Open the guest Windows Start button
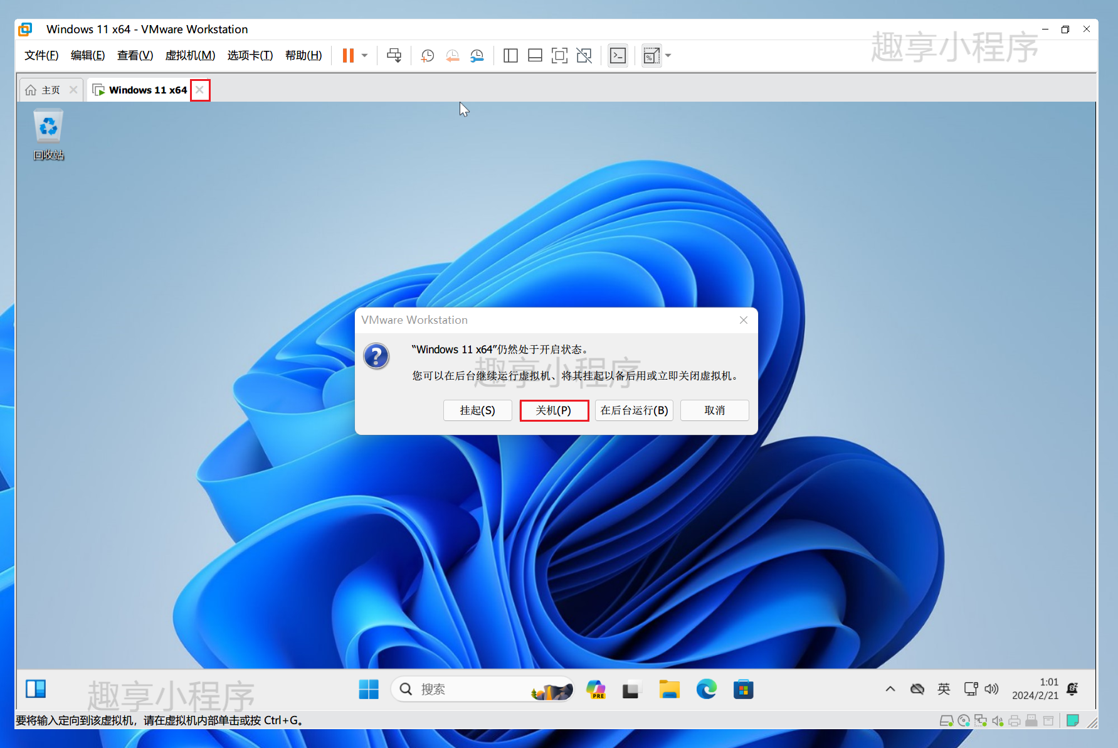 point(369,690)
